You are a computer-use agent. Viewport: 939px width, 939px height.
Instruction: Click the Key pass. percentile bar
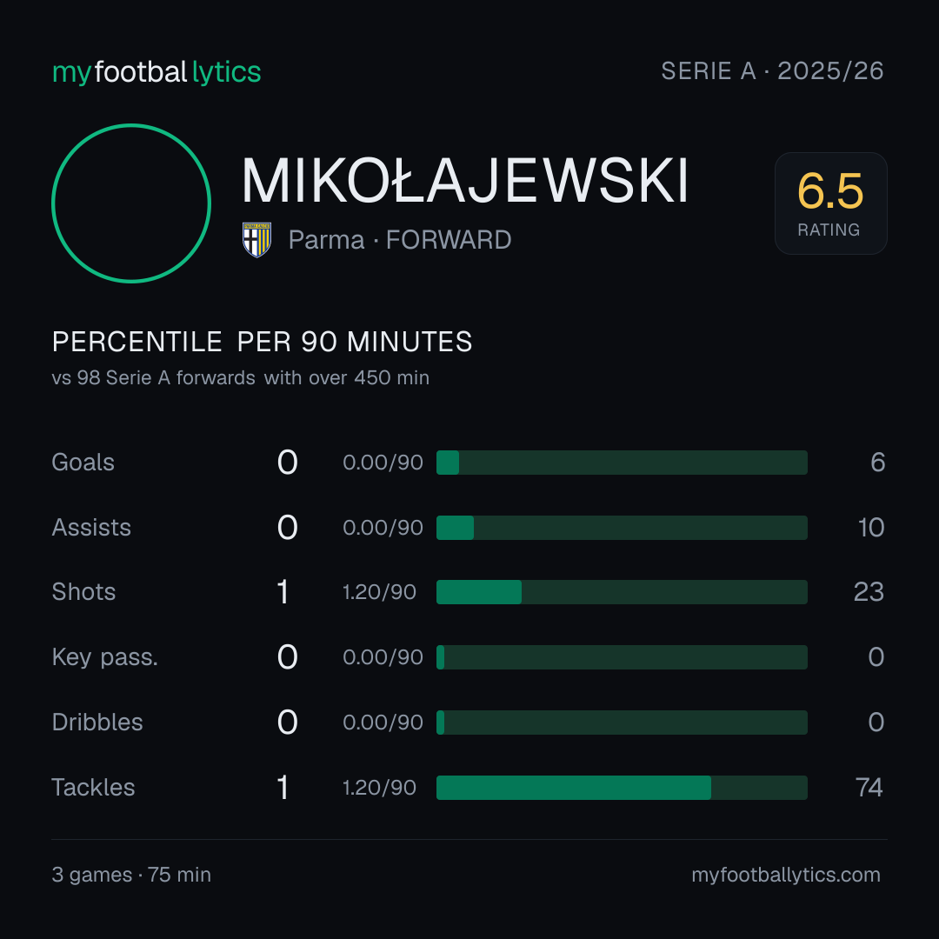tap(622, 657)
